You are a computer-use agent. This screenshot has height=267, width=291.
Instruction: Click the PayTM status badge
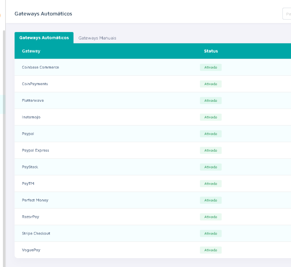click(211, 184)
